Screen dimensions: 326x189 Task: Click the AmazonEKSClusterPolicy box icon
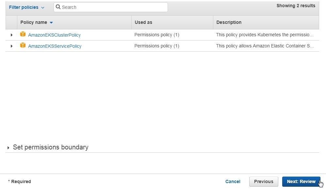[23, 34]
